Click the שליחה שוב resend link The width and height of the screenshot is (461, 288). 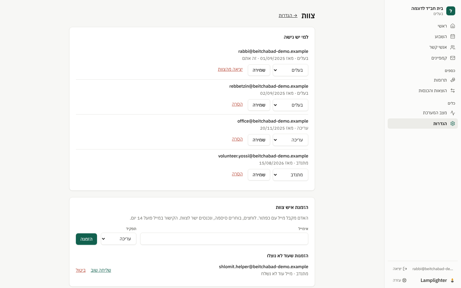pos(101,270)
